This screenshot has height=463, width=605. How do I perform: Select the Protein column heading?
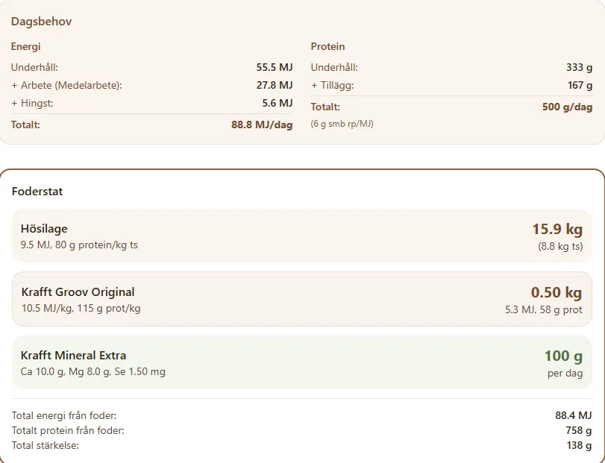click(x=327, y=46)
